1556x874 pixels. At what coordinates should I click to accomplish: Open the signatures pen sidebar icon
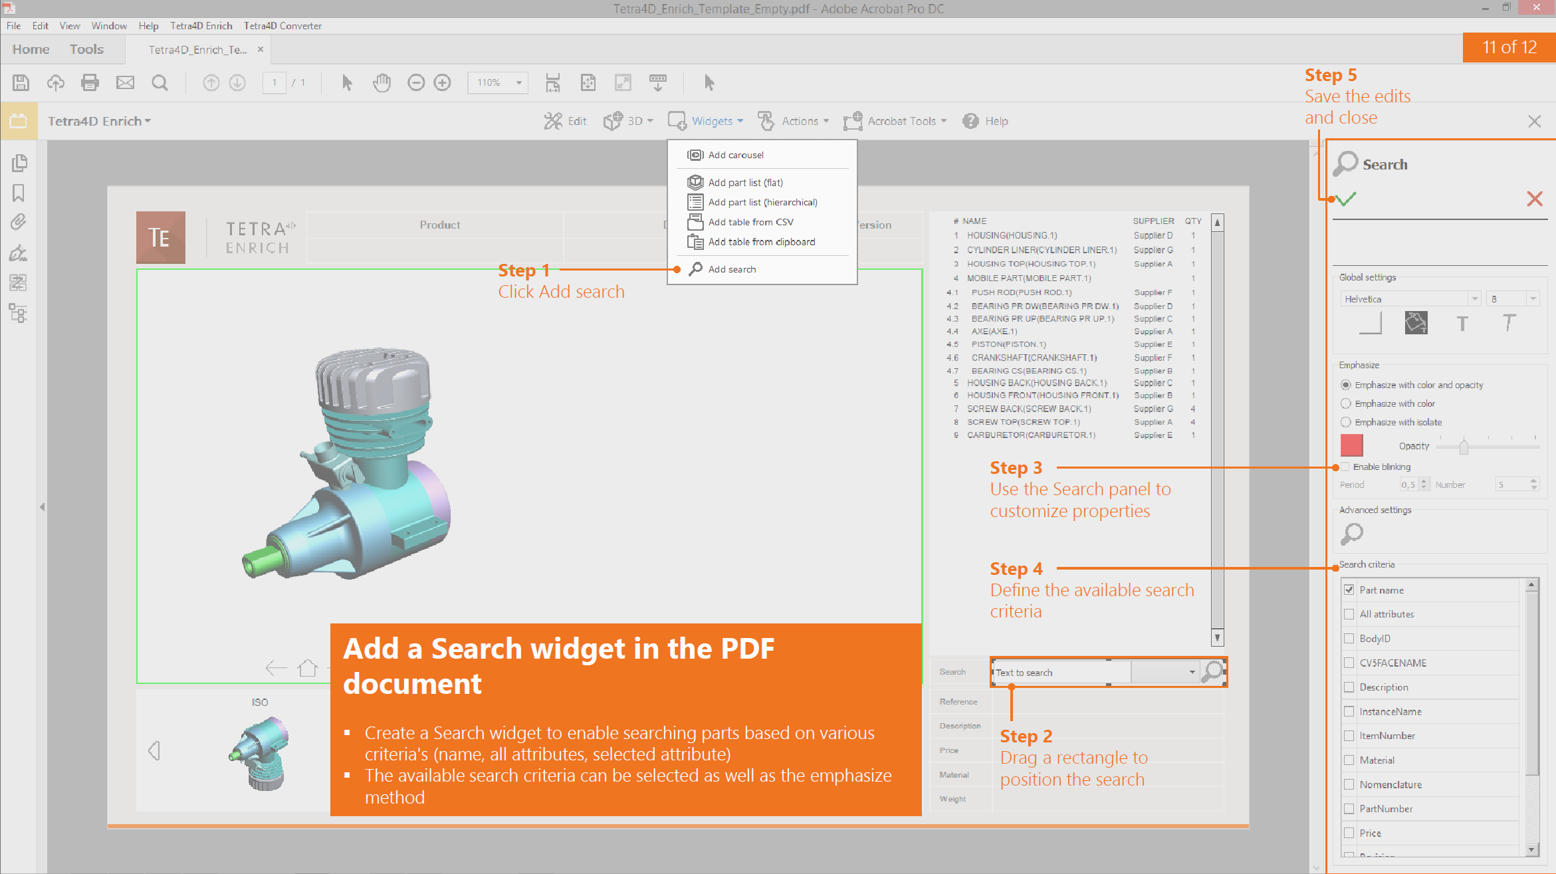[x=19, y=253]
